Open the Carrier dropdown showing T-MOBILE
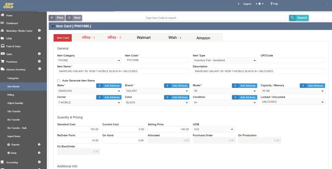This screenshot has height=169, width=332. point(89,102)
